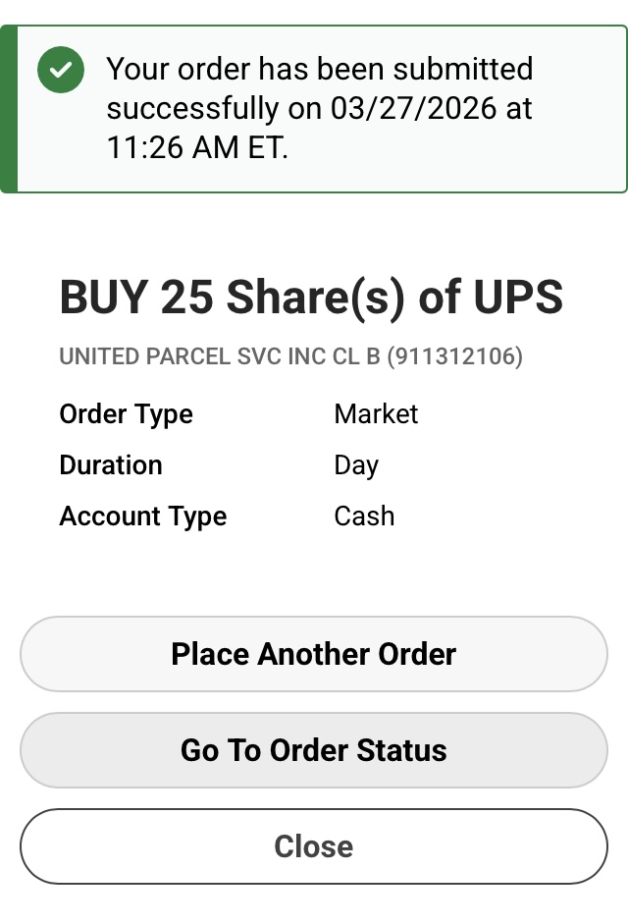Click the green accent bar of the alert
This screenshot has height=924, width=628.
(x=9, y=108)
